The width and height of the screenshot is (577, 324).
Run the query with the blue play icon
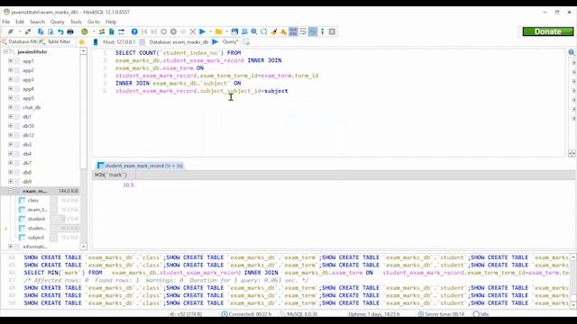pyautogui.click(x=202, y=32)
